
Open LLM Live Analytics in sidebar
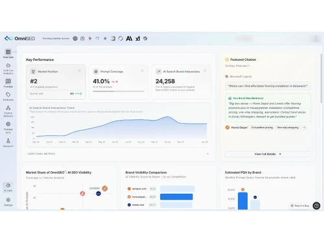(8, 69)
